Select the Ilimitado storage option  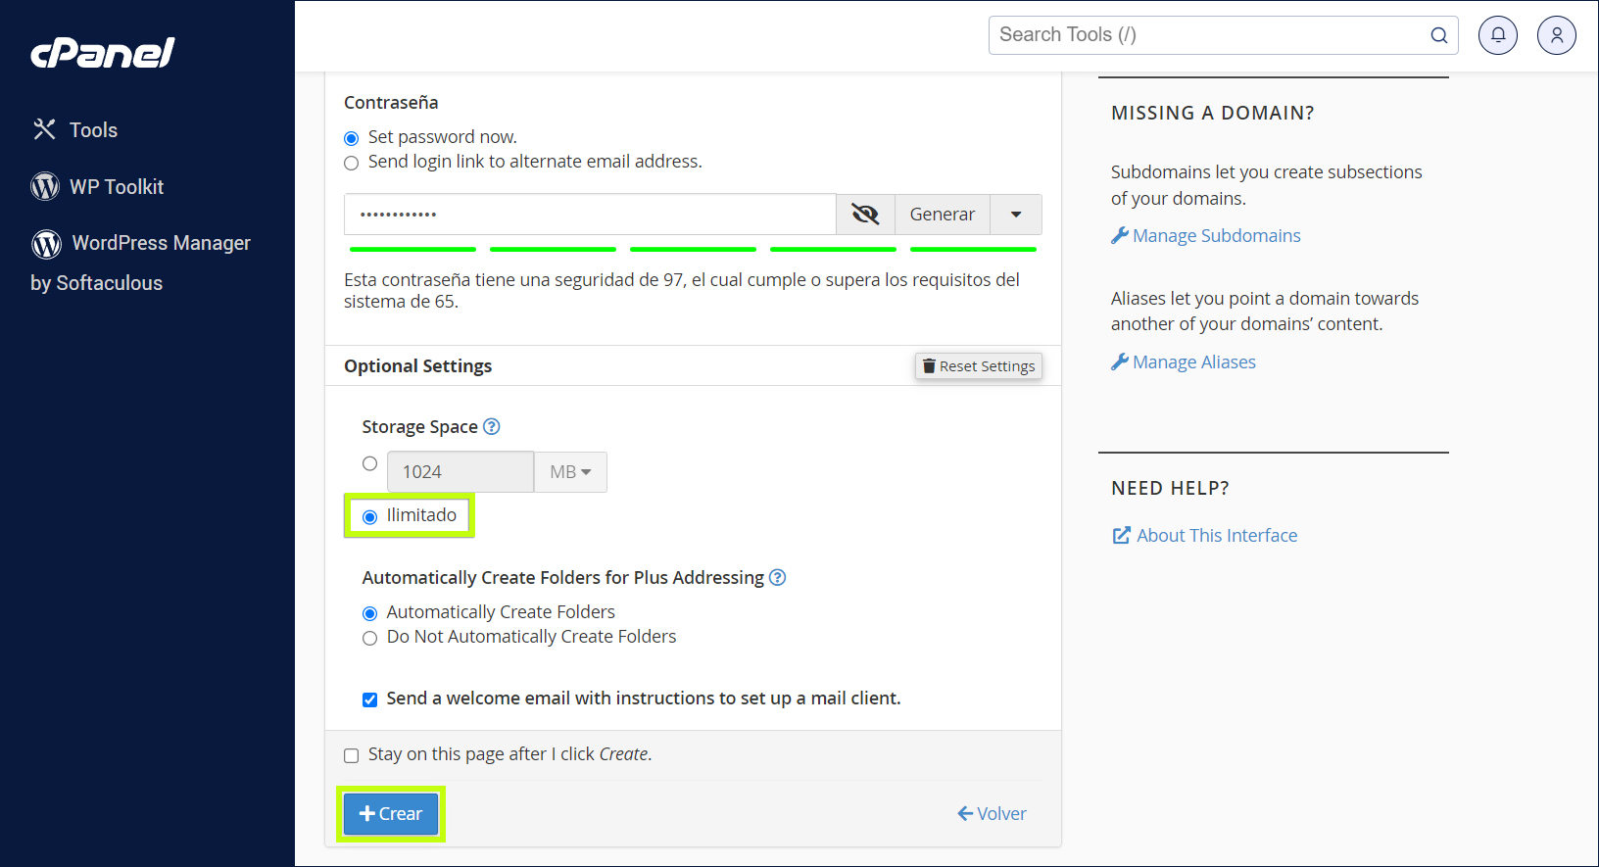tap(370, 516)
